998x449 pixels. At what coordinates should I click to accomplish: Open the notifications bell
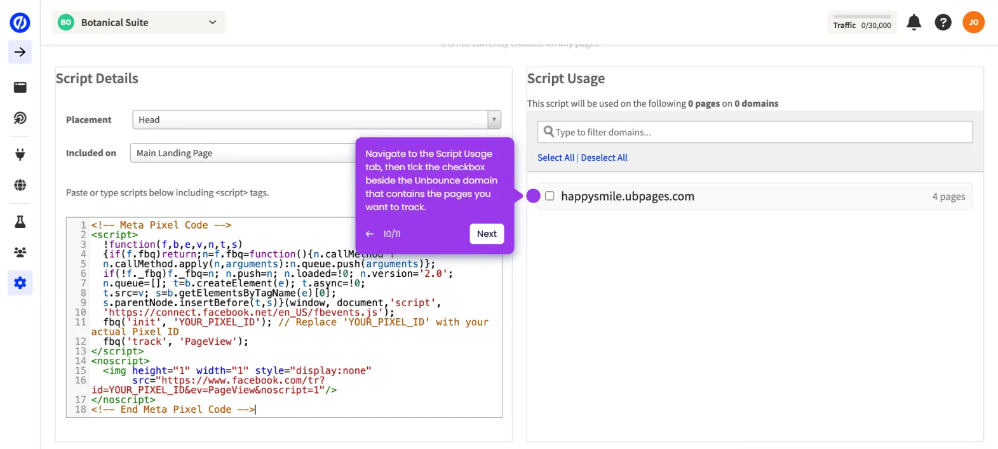[x=914, y=22]
